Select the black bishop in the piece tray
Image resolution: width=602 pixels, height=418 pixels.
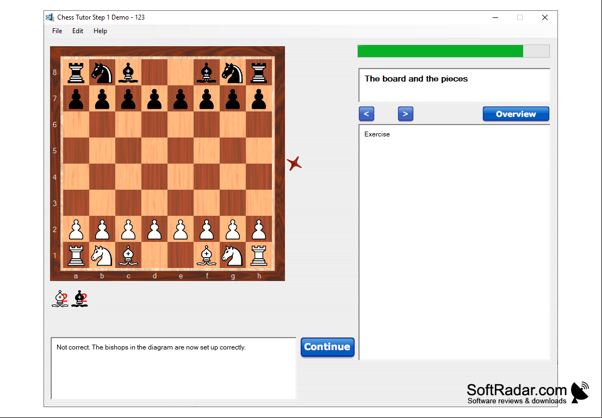[79, 298]
